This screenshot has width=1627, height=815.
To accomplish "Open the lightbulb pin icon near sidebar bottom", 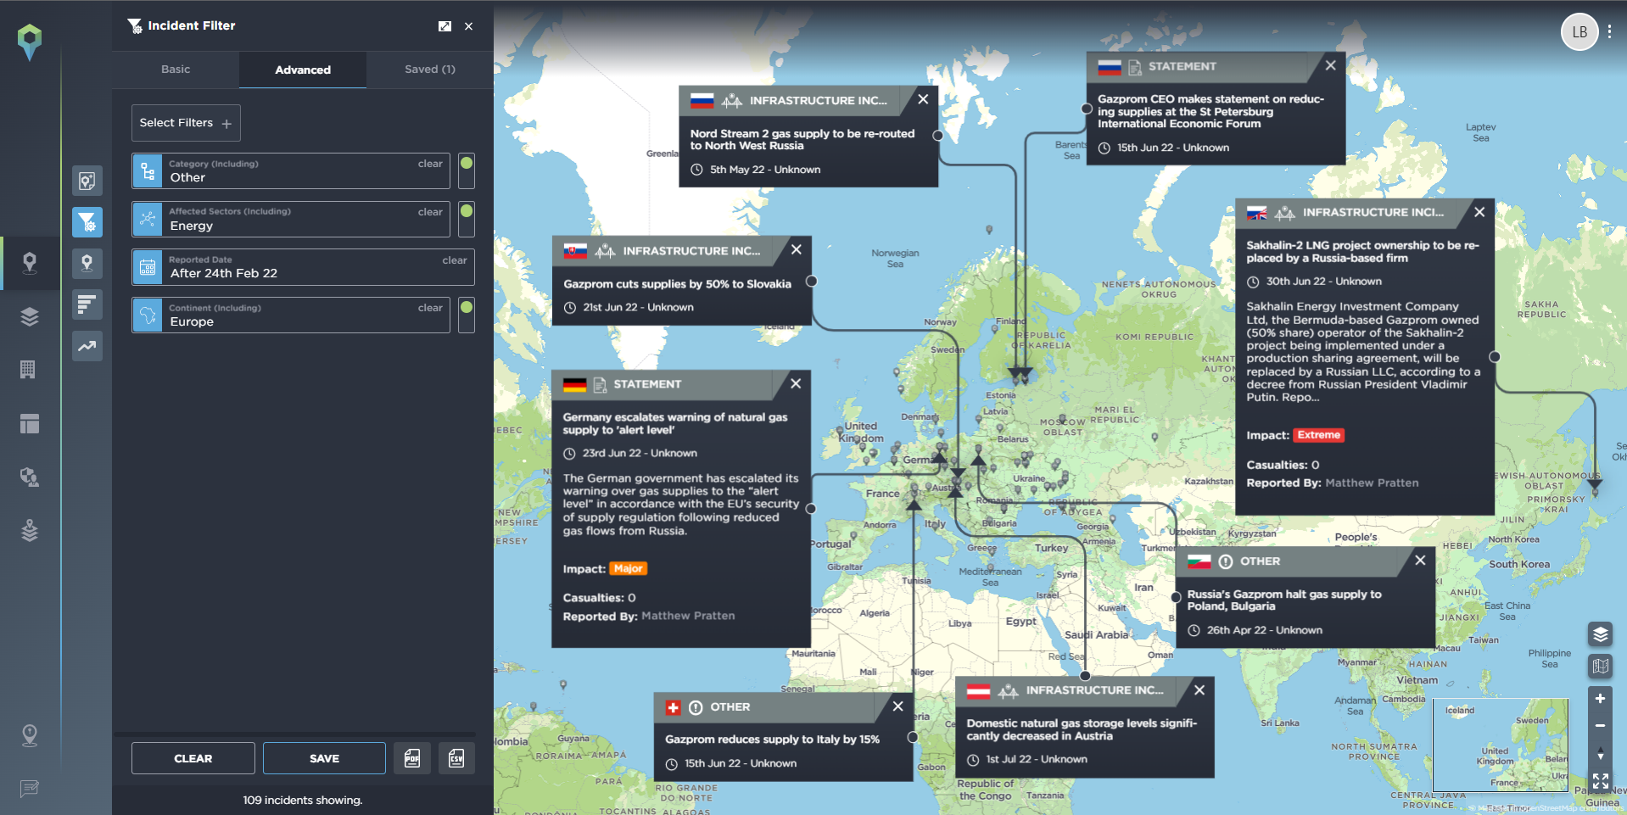I will [x=30, y=735].
